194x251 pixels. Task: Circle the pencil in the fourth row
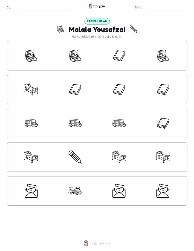tap(75, 157)
